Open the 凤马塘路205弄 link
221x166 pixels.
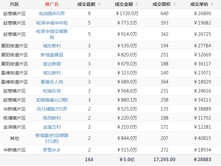pos(52,109)
